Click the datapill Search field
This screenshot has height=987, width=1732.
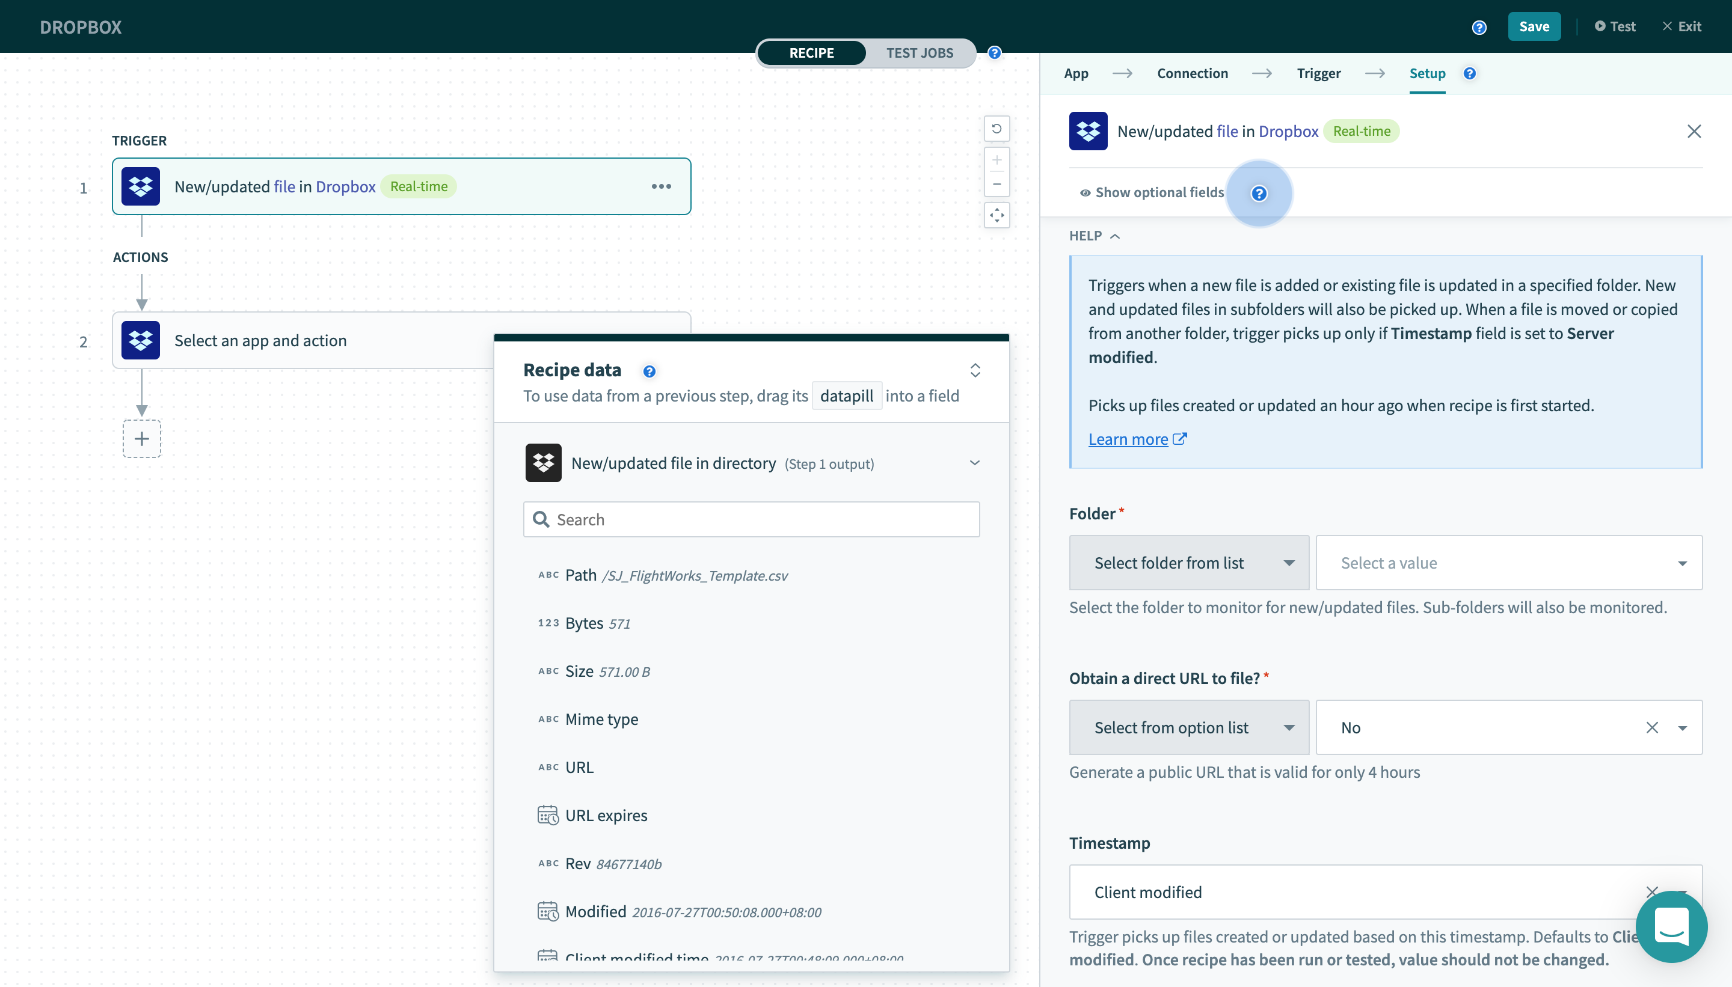pos(751,519)
